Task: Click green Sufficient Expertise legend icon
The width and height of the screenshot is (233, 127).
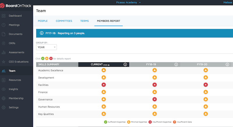Action: [105, 122]
